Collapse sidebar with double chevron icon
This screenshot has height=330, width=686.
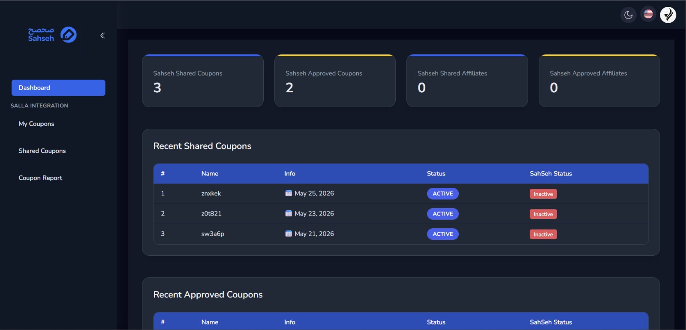pyautogui.click(x=102, y=36)
